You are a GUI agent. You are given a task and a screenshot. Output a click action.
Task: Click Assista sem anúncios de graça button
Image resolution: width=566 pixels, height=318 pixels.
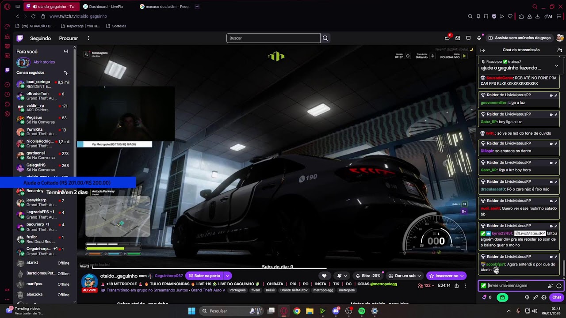[520, 38]
